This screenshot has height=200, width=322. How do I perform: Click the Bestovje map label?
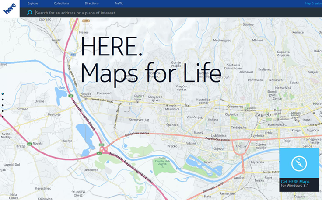click(54, 114)
